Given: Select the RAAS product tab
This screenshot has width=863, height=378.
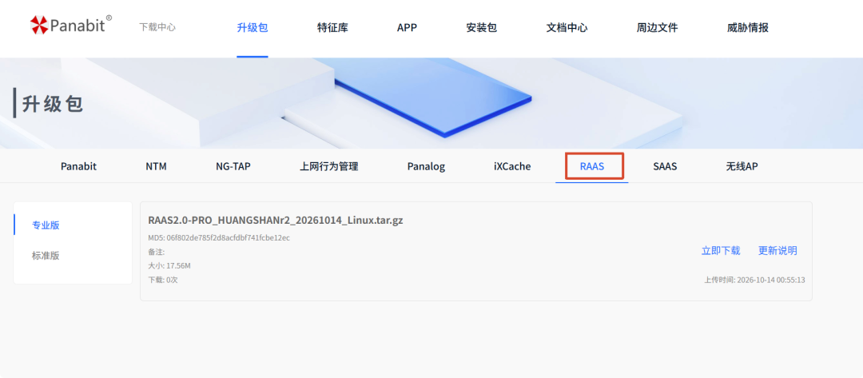Looking at the screenshot, I should pos(591,166).
